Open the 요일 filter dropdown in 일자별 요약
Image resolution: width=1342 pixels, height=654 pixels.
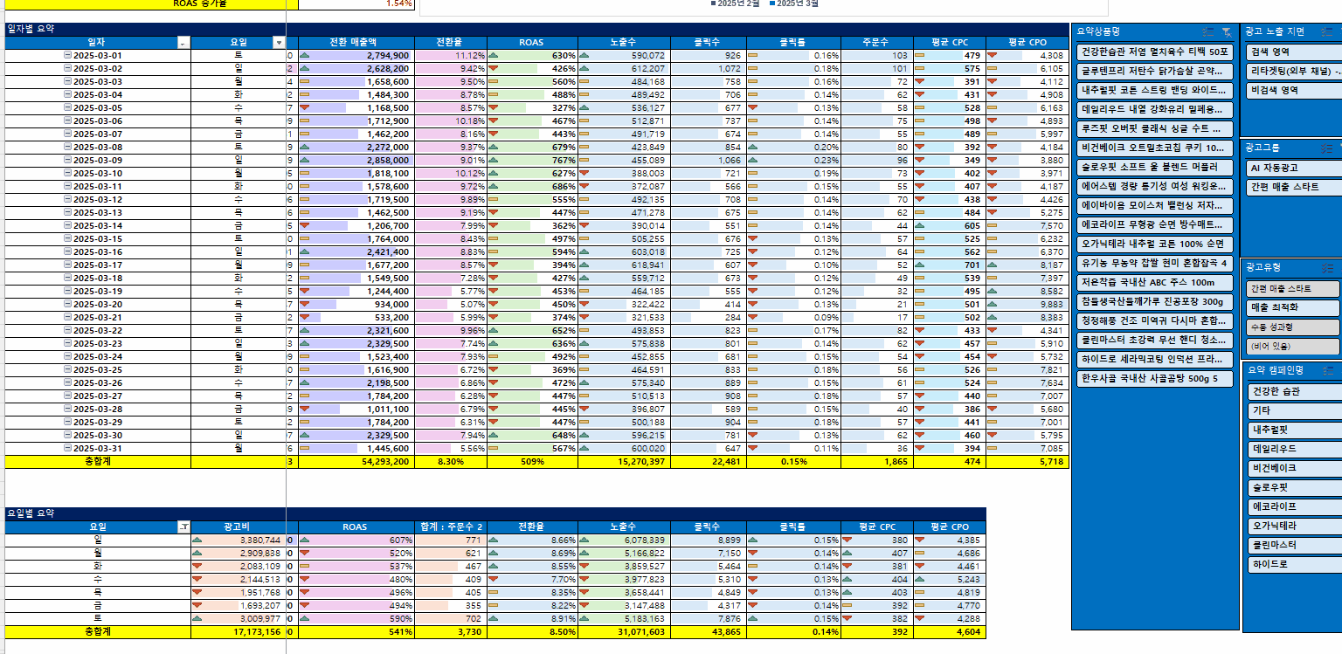coord(279,42)
